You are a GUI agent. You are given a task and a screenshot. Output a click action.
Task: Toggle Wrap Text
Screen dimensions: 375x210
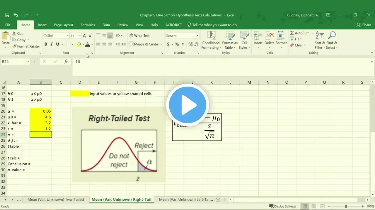[139, 36]
